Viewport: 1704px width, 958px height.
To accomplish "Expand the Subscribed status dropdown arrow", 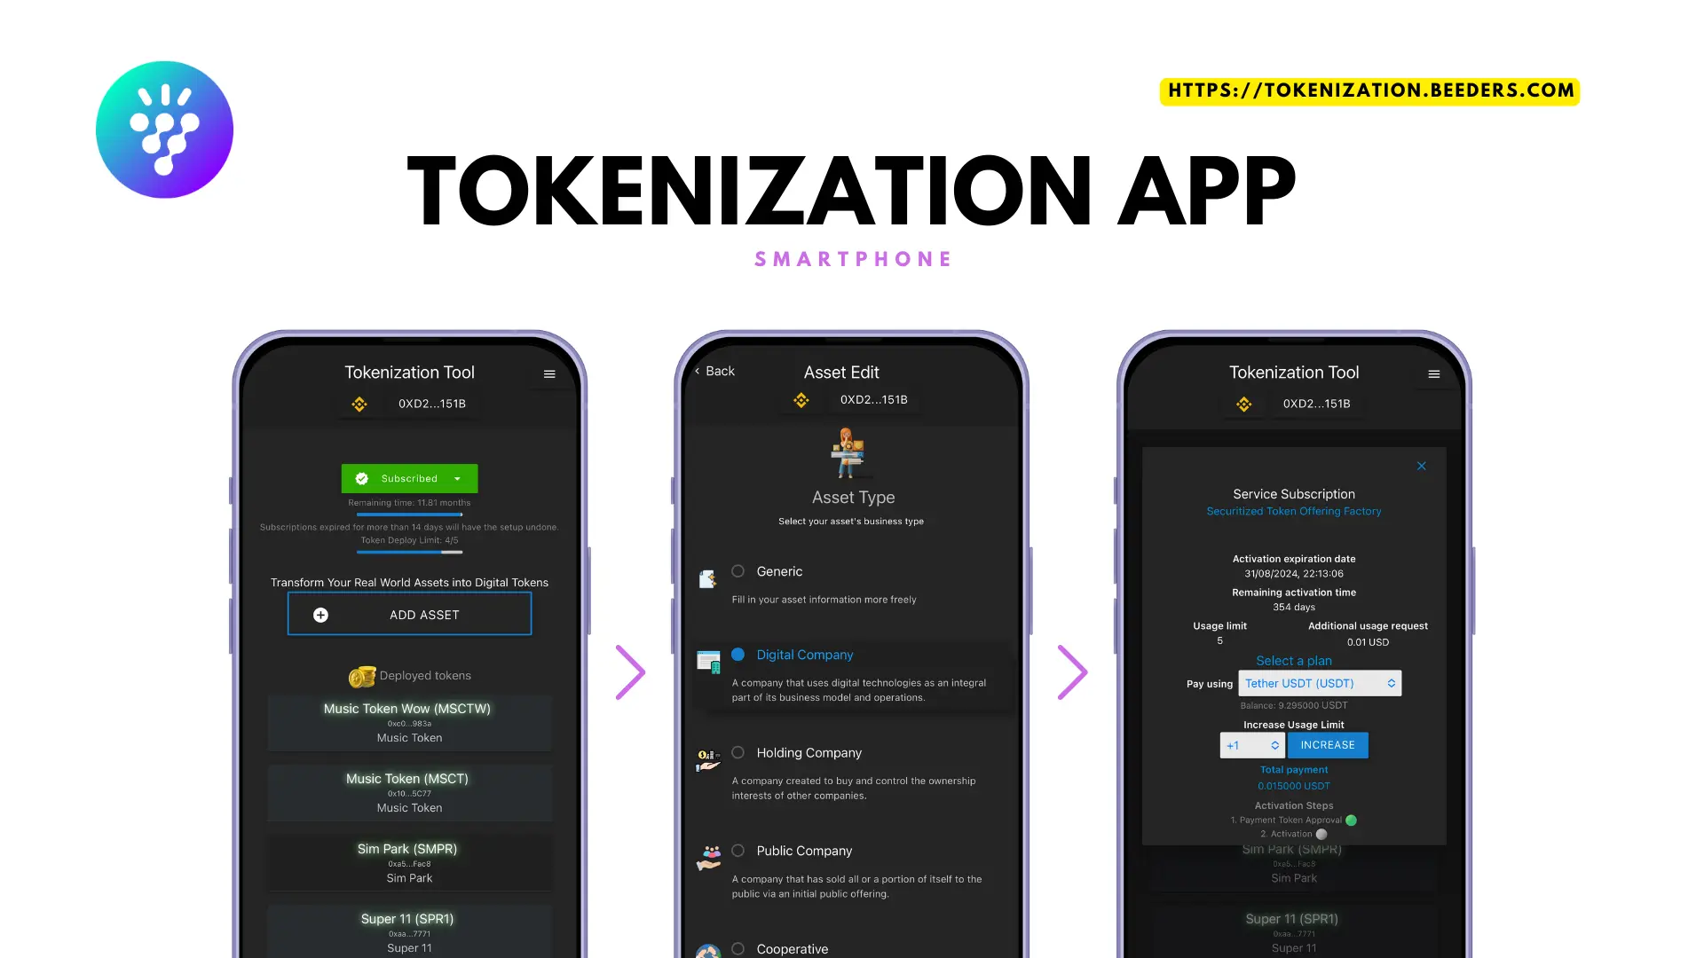I will tap(458, 478).
